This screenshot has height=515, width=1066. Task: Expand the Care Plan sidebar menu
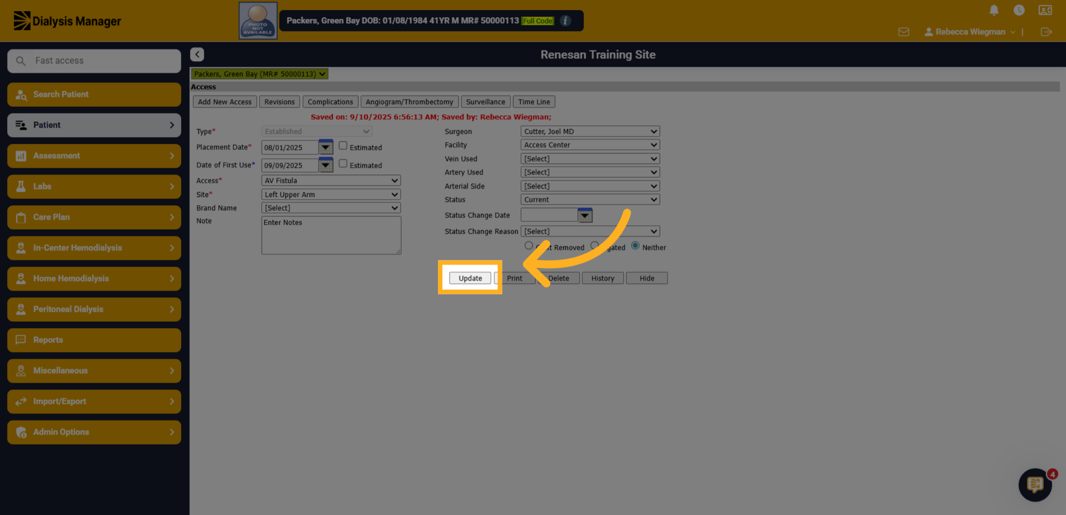click(94, 217)
